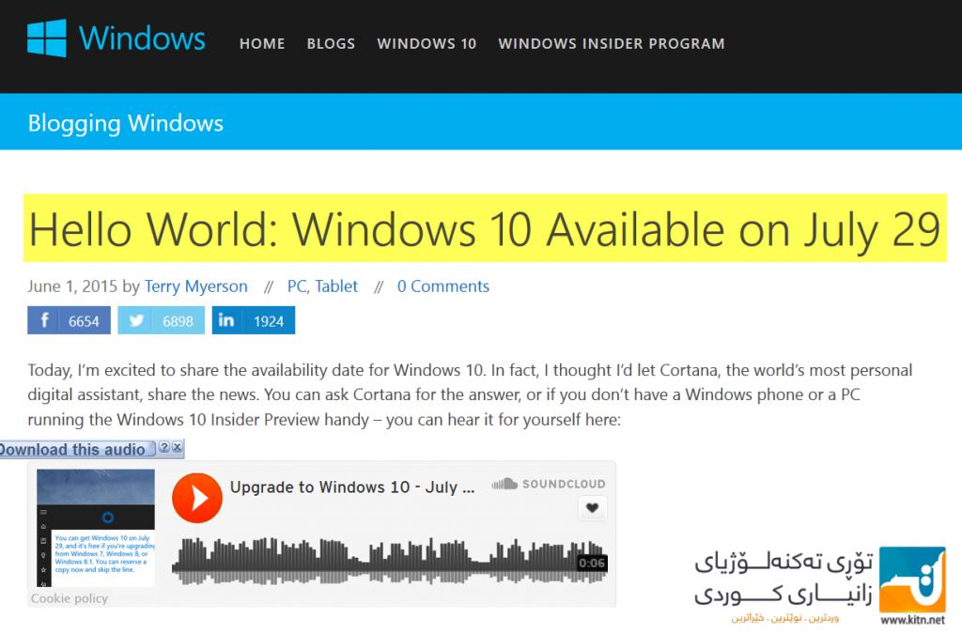The width and height of the screenshot is (962, 634).
Task: Share article via Twitter bird icon
Action: (135, 320)
